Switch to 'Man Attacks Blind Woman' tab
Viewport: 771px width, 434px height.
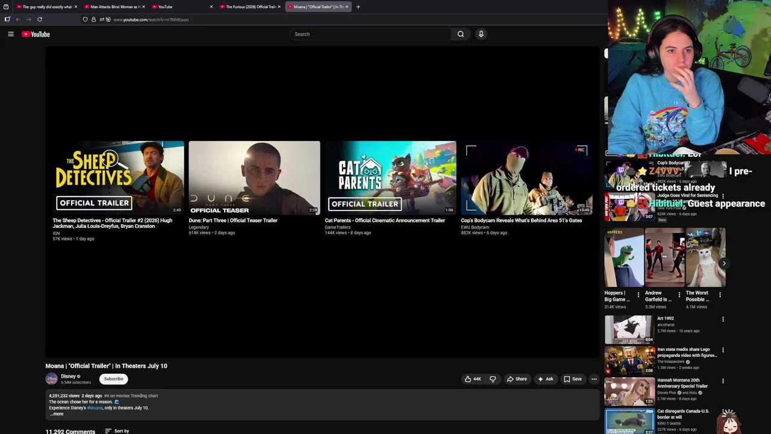114,7
